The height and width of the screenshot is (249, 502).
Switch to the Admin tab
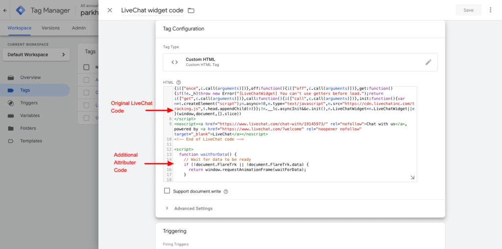[x=79, y=28]
